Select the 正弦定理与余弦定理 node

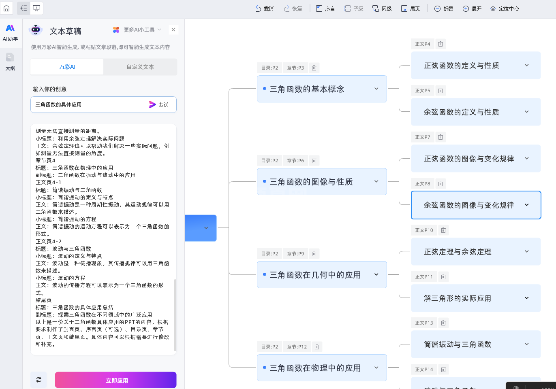coord(476,251)
